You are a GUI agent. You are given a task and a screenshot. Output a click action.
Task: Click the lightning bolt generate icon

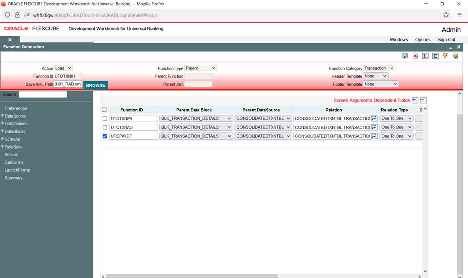[445, 56]
